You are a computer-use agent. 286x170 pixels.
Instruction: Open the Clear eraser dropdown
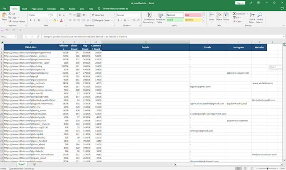[x=238, y=21]
